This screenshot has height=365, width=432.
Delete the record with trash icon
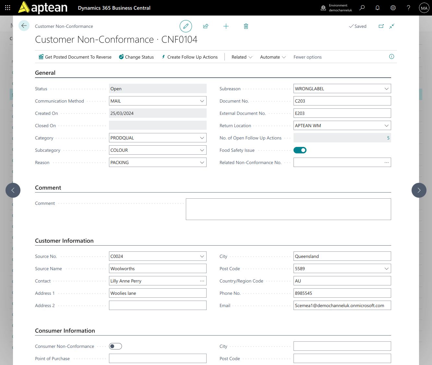246,26
